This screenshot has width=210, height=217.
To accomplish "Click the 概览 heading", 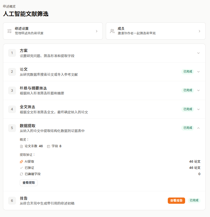I will 24,140.
